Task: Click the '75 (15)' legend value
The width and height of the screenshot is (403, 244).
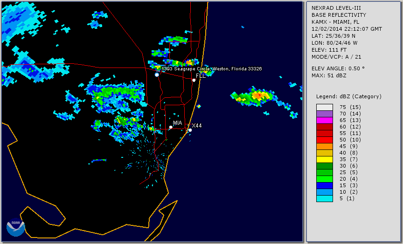Action: coord(350,107)
